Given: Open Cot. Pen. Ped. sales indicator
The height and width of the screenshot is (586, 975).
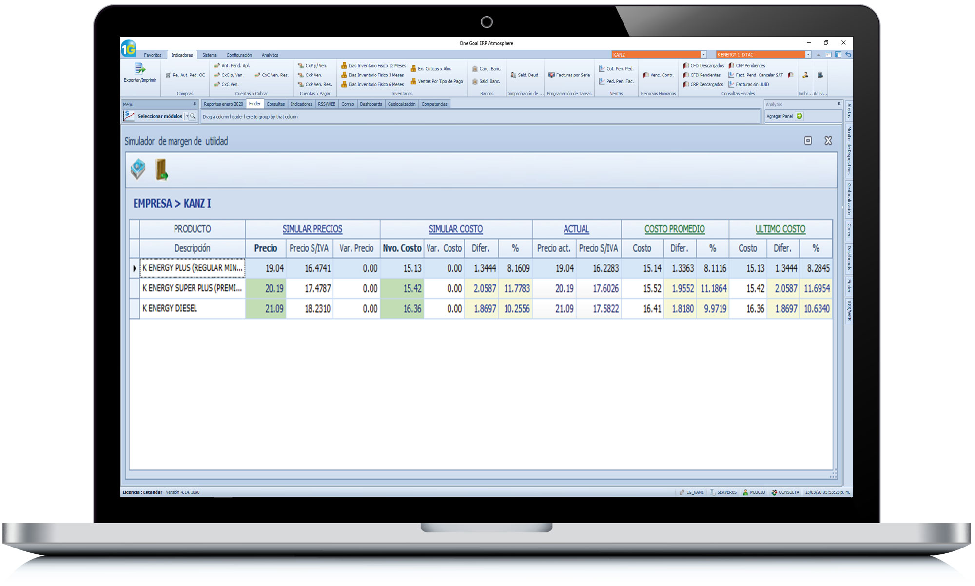Looking at the screenshot, I should (x=616, y=69).
